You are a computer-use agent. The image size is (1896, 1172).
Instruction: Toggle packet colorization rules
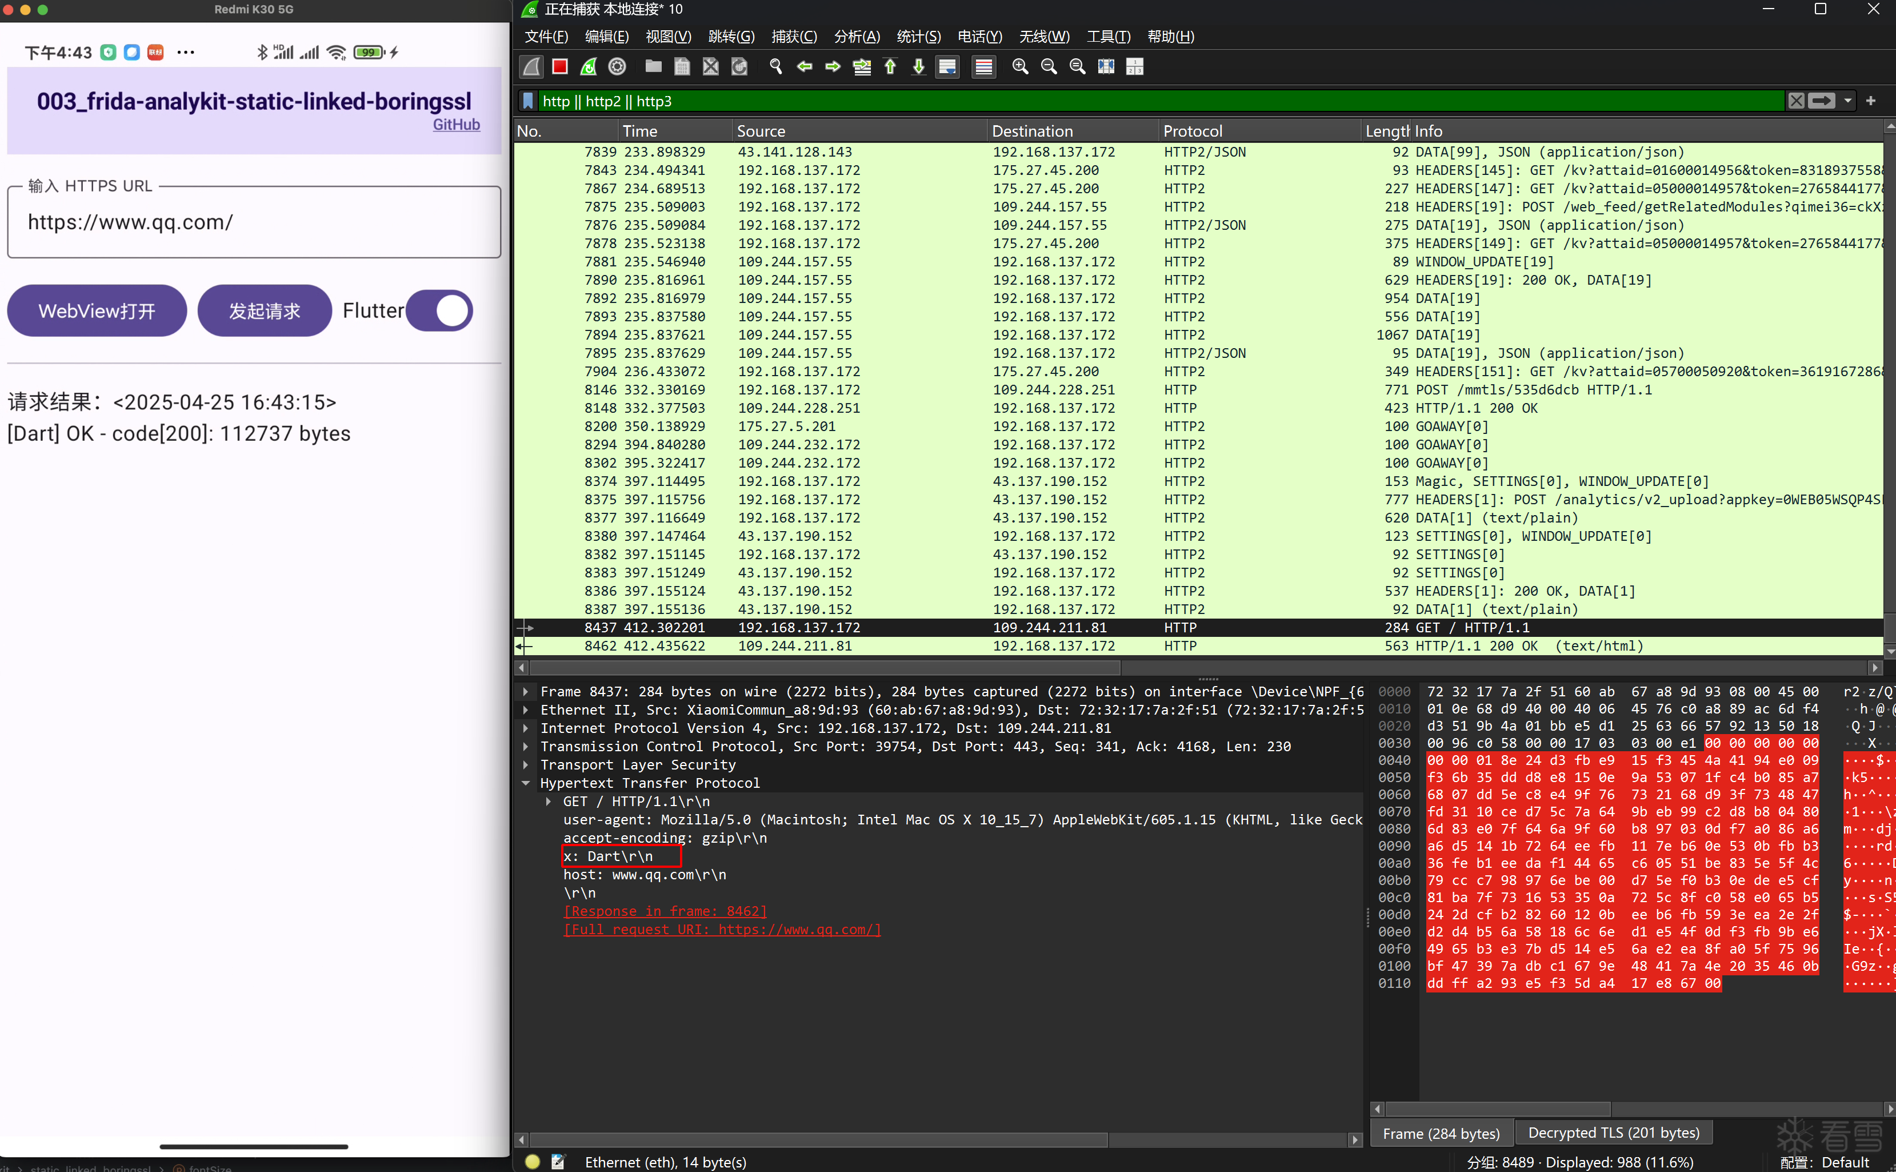[983, 67]
